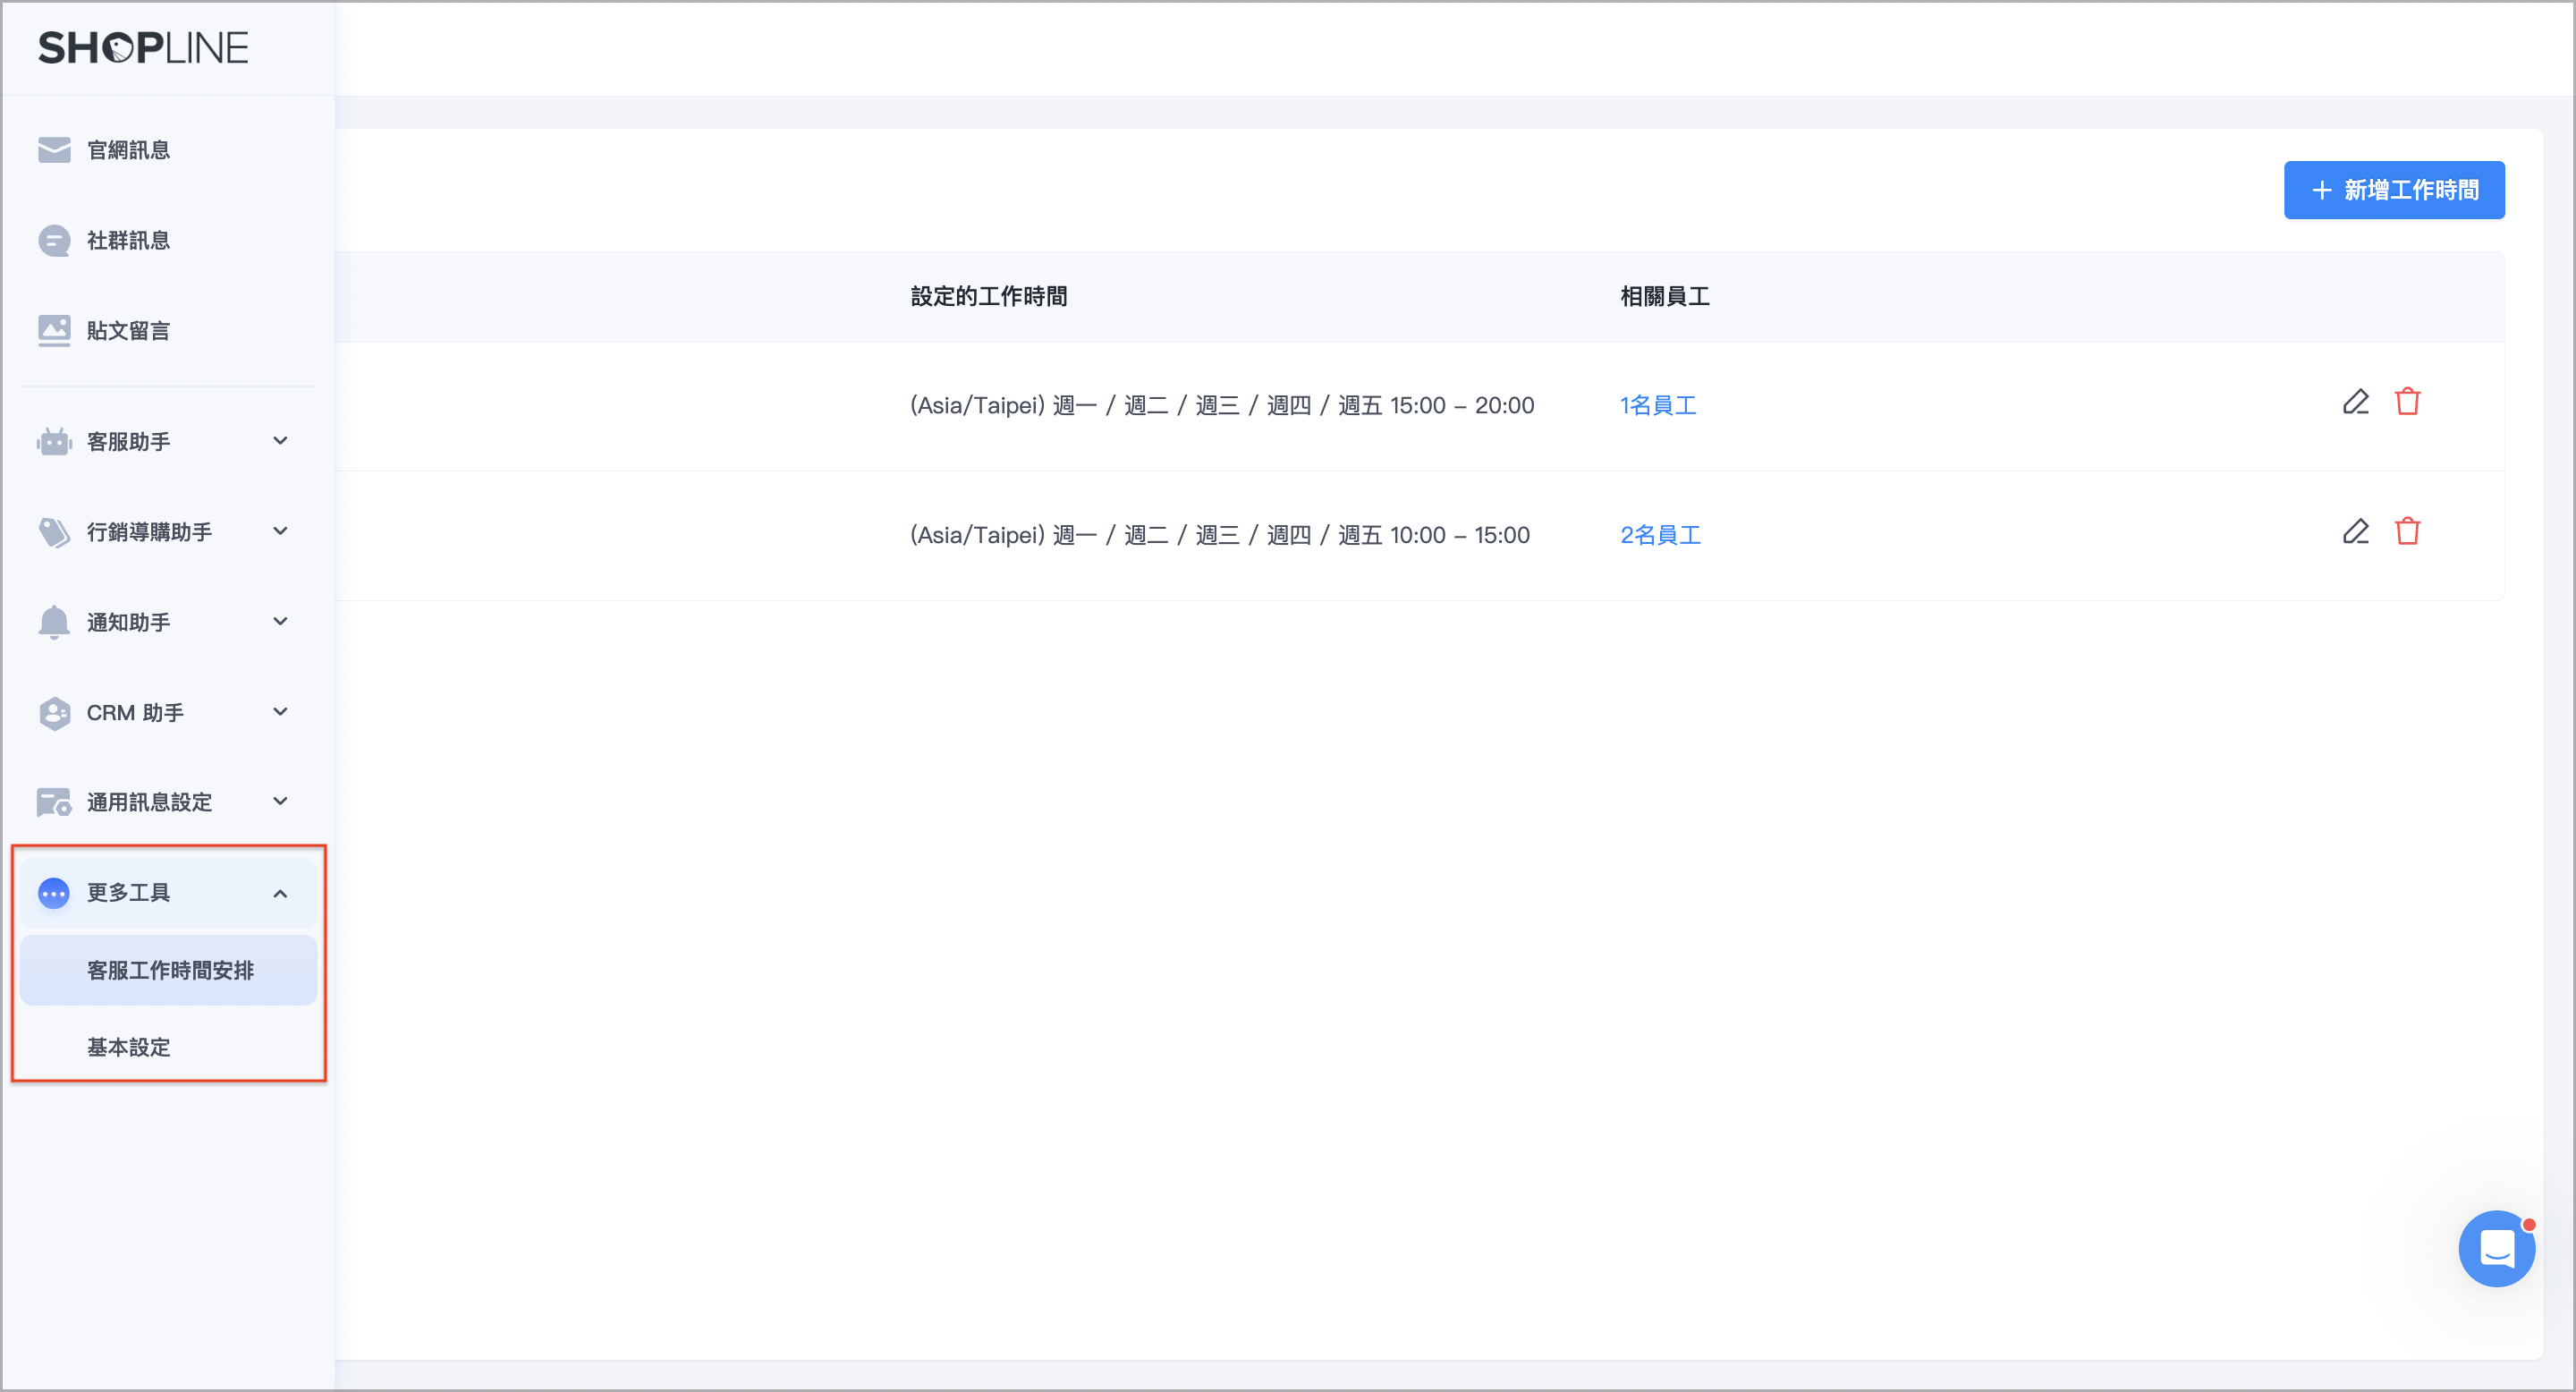The width and height of the screenshot is (2576, 1392).
Task: Click the 新增工作時間 button
Action: 2394,190
